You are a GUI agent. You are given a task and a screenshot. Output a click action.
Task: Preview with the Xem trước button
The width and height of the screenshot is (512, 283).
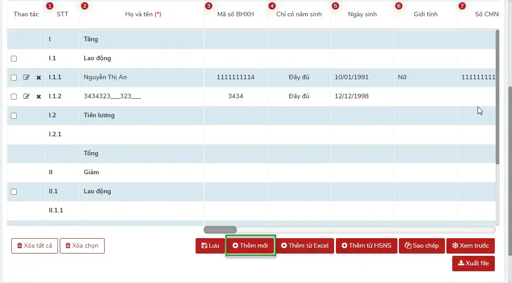click(470, 246)
